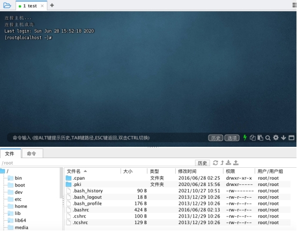Select the root '/' folder in tree
Viewport: 297px width, 231px height.
(4, 171)
